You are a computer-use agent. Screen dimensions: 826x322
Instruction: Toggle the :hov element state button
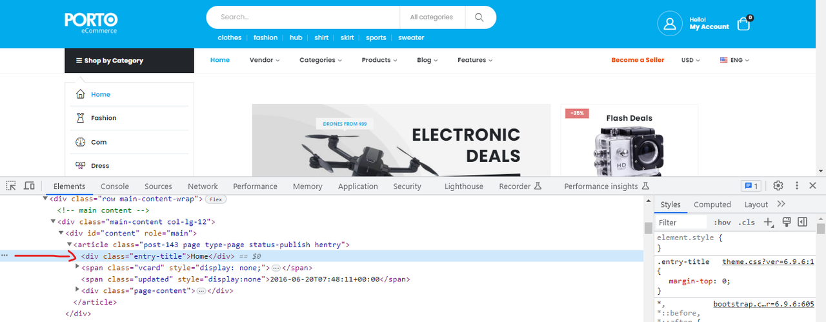pyautogui.click(x=722, y=222)
